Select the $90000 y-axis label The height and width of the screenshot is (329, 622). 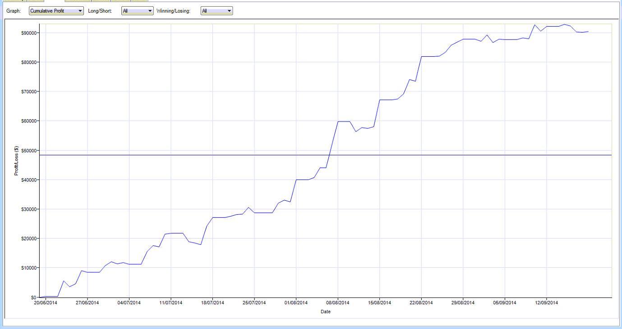click(x=28, y=33)
